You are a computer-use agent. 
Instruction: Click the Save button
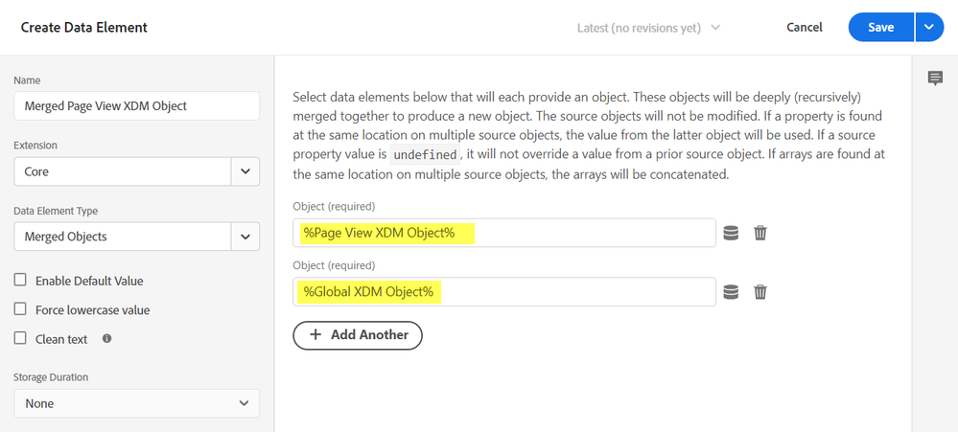(880, 28)
